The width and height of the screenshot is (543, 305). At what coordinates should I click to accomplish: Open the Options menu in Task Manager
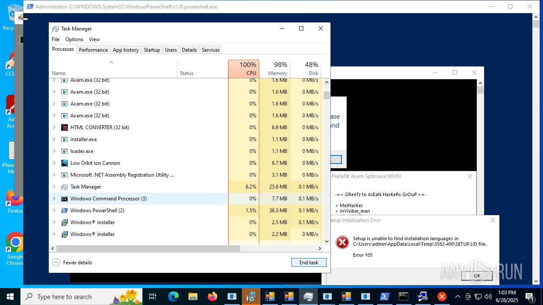74,39
